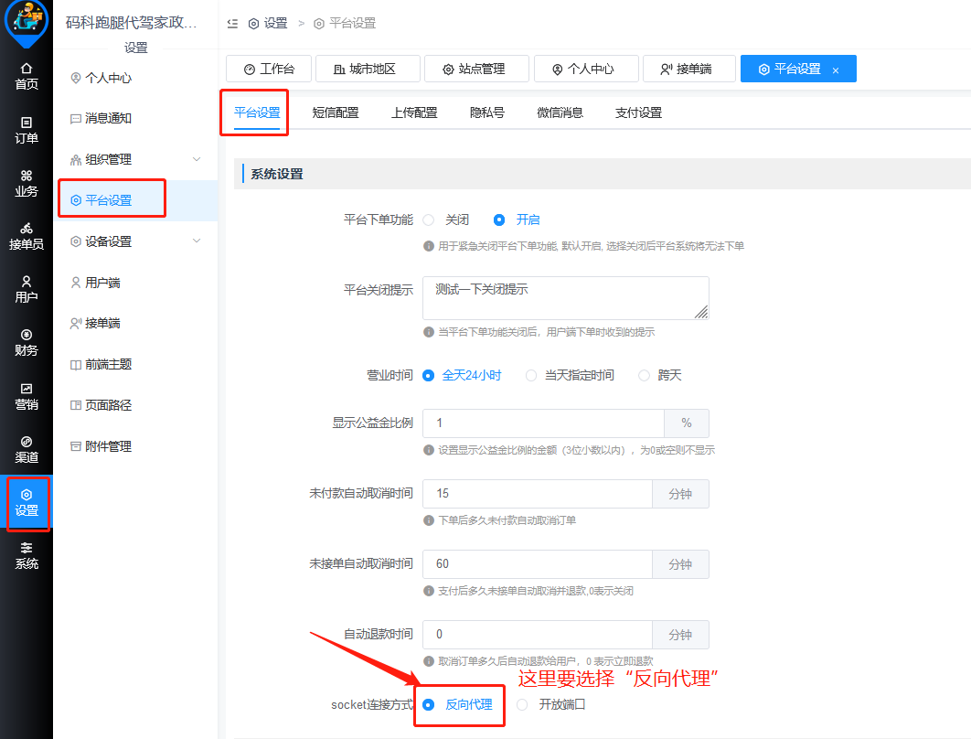Edit 显示公益金比例 value field
The width and height of the screenshot is (971, 739).
(543, 423)
